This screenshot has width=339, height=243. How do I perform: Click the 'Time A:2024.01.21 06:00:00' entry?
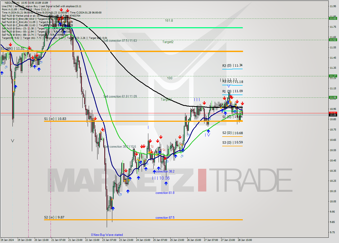pos(17,12)
